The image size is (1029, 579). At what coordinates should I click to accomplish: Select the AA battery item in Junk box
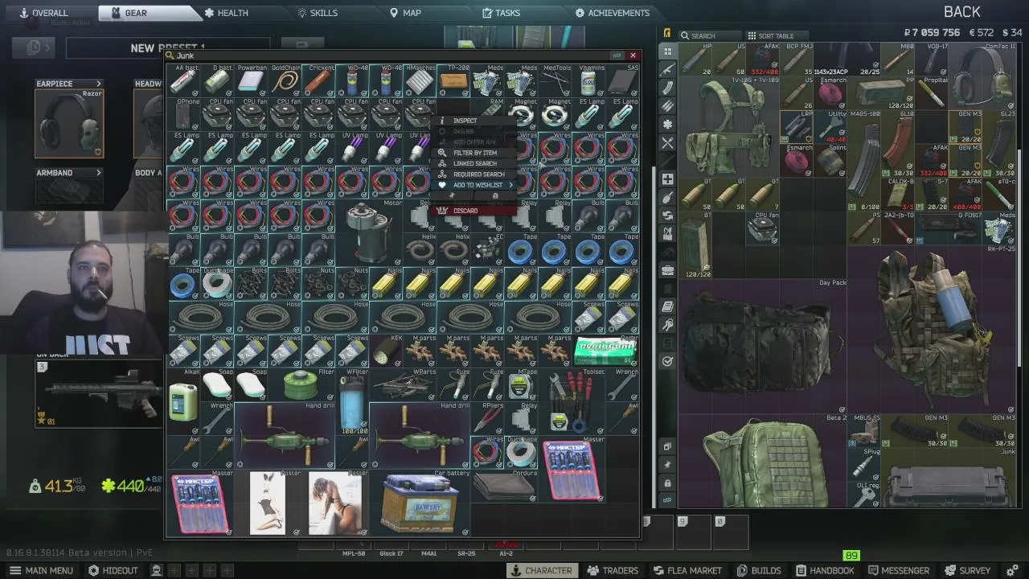coord(183,80)
